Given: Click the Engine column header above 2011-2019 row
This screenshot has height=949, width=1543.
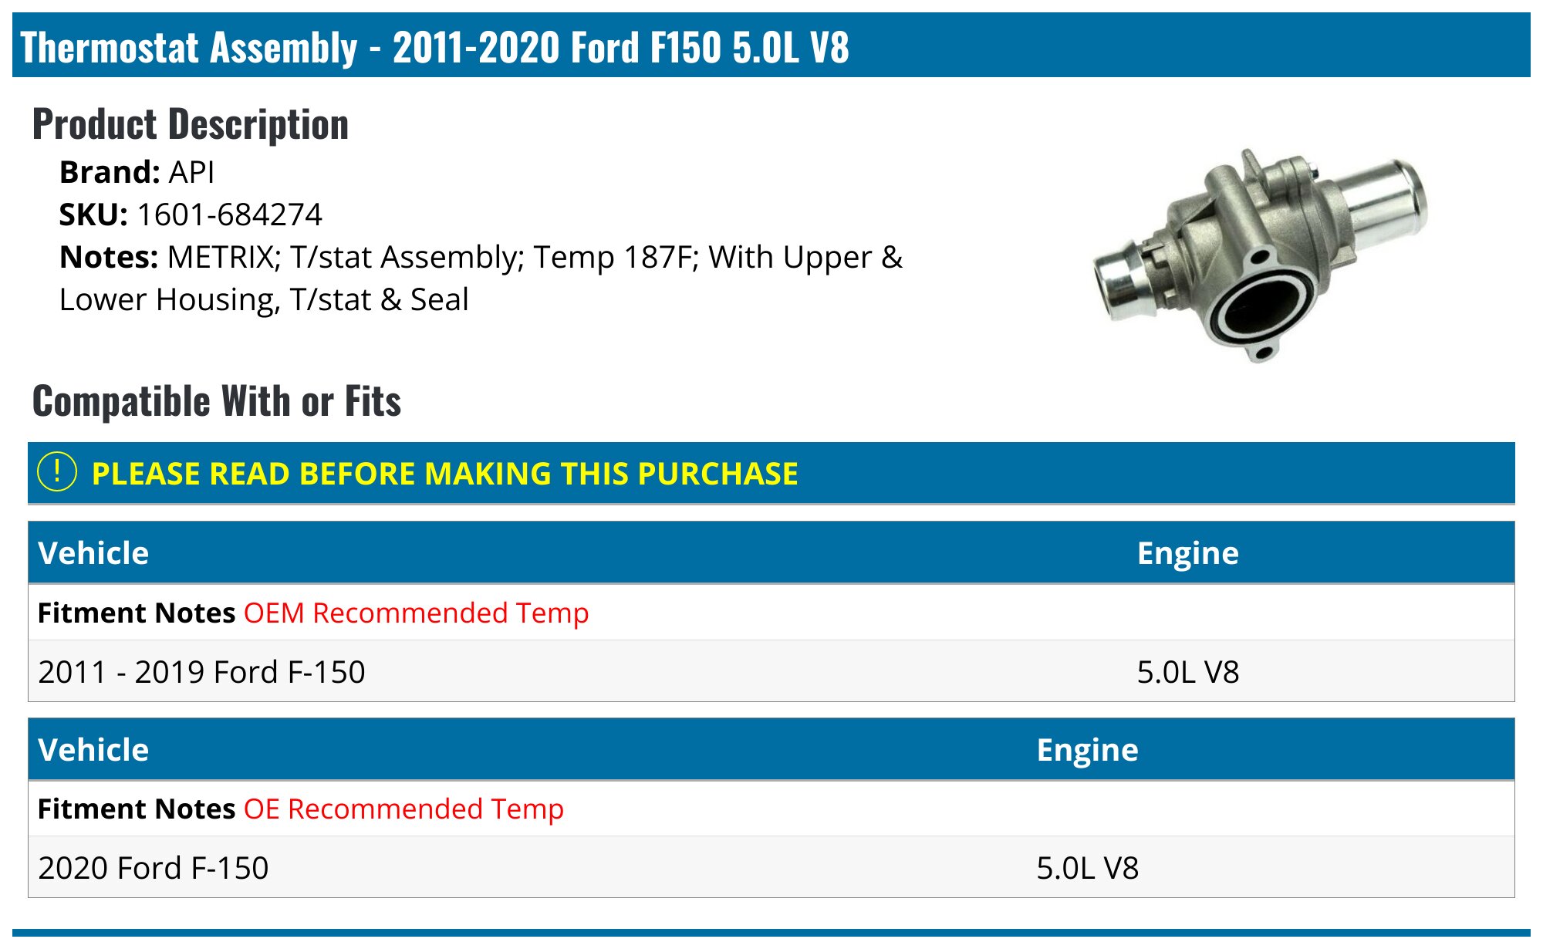Looking at the screenshot, I should (1187, 553).
